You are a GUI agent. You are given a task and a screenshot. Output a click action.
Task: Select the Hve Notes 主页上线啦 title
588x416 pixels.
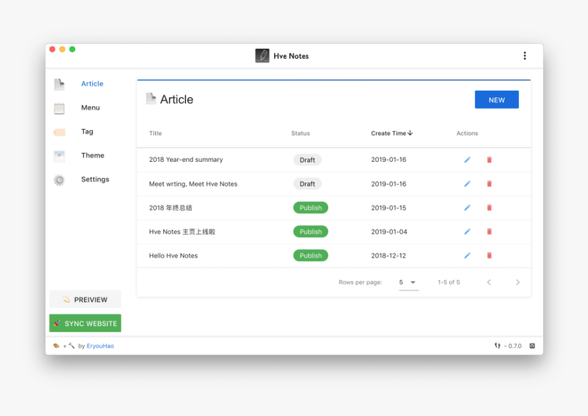click(183, 232)
